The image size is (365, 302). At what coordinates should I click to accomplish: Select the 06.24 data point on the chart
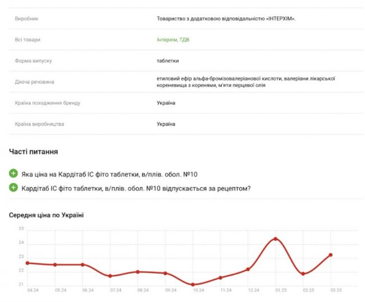83,264
